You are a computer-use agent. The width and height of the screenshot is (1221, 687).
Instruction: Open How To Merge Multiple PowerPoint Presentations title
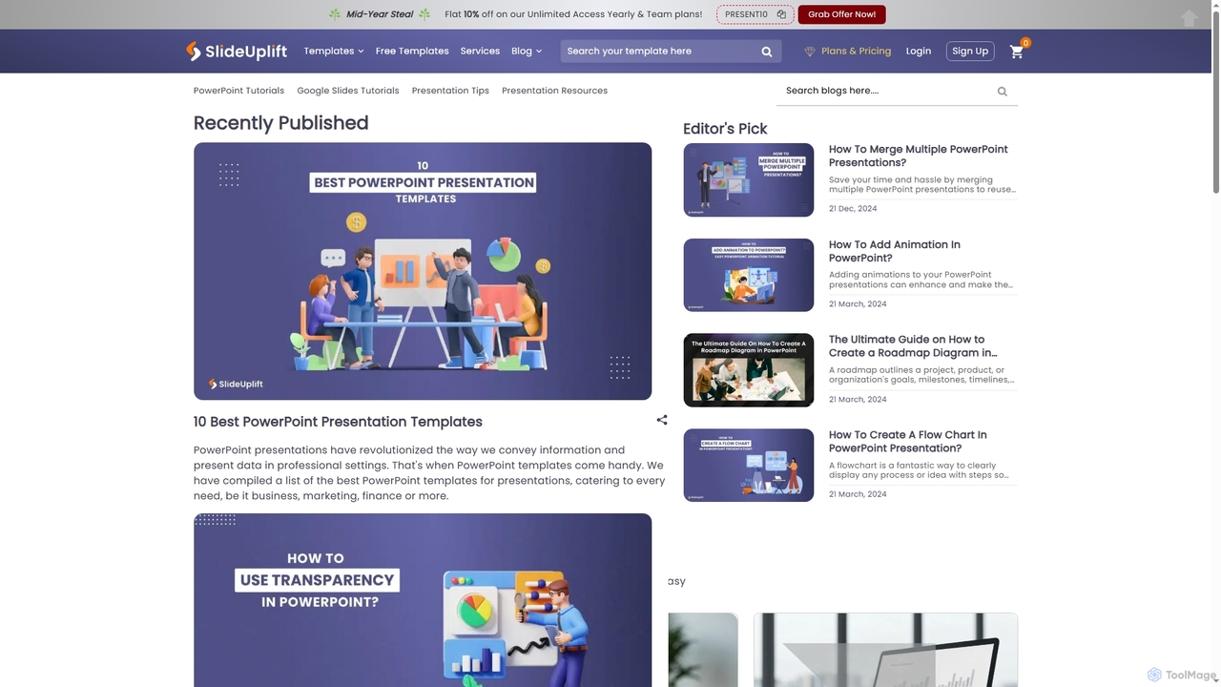tap(919, 156)
